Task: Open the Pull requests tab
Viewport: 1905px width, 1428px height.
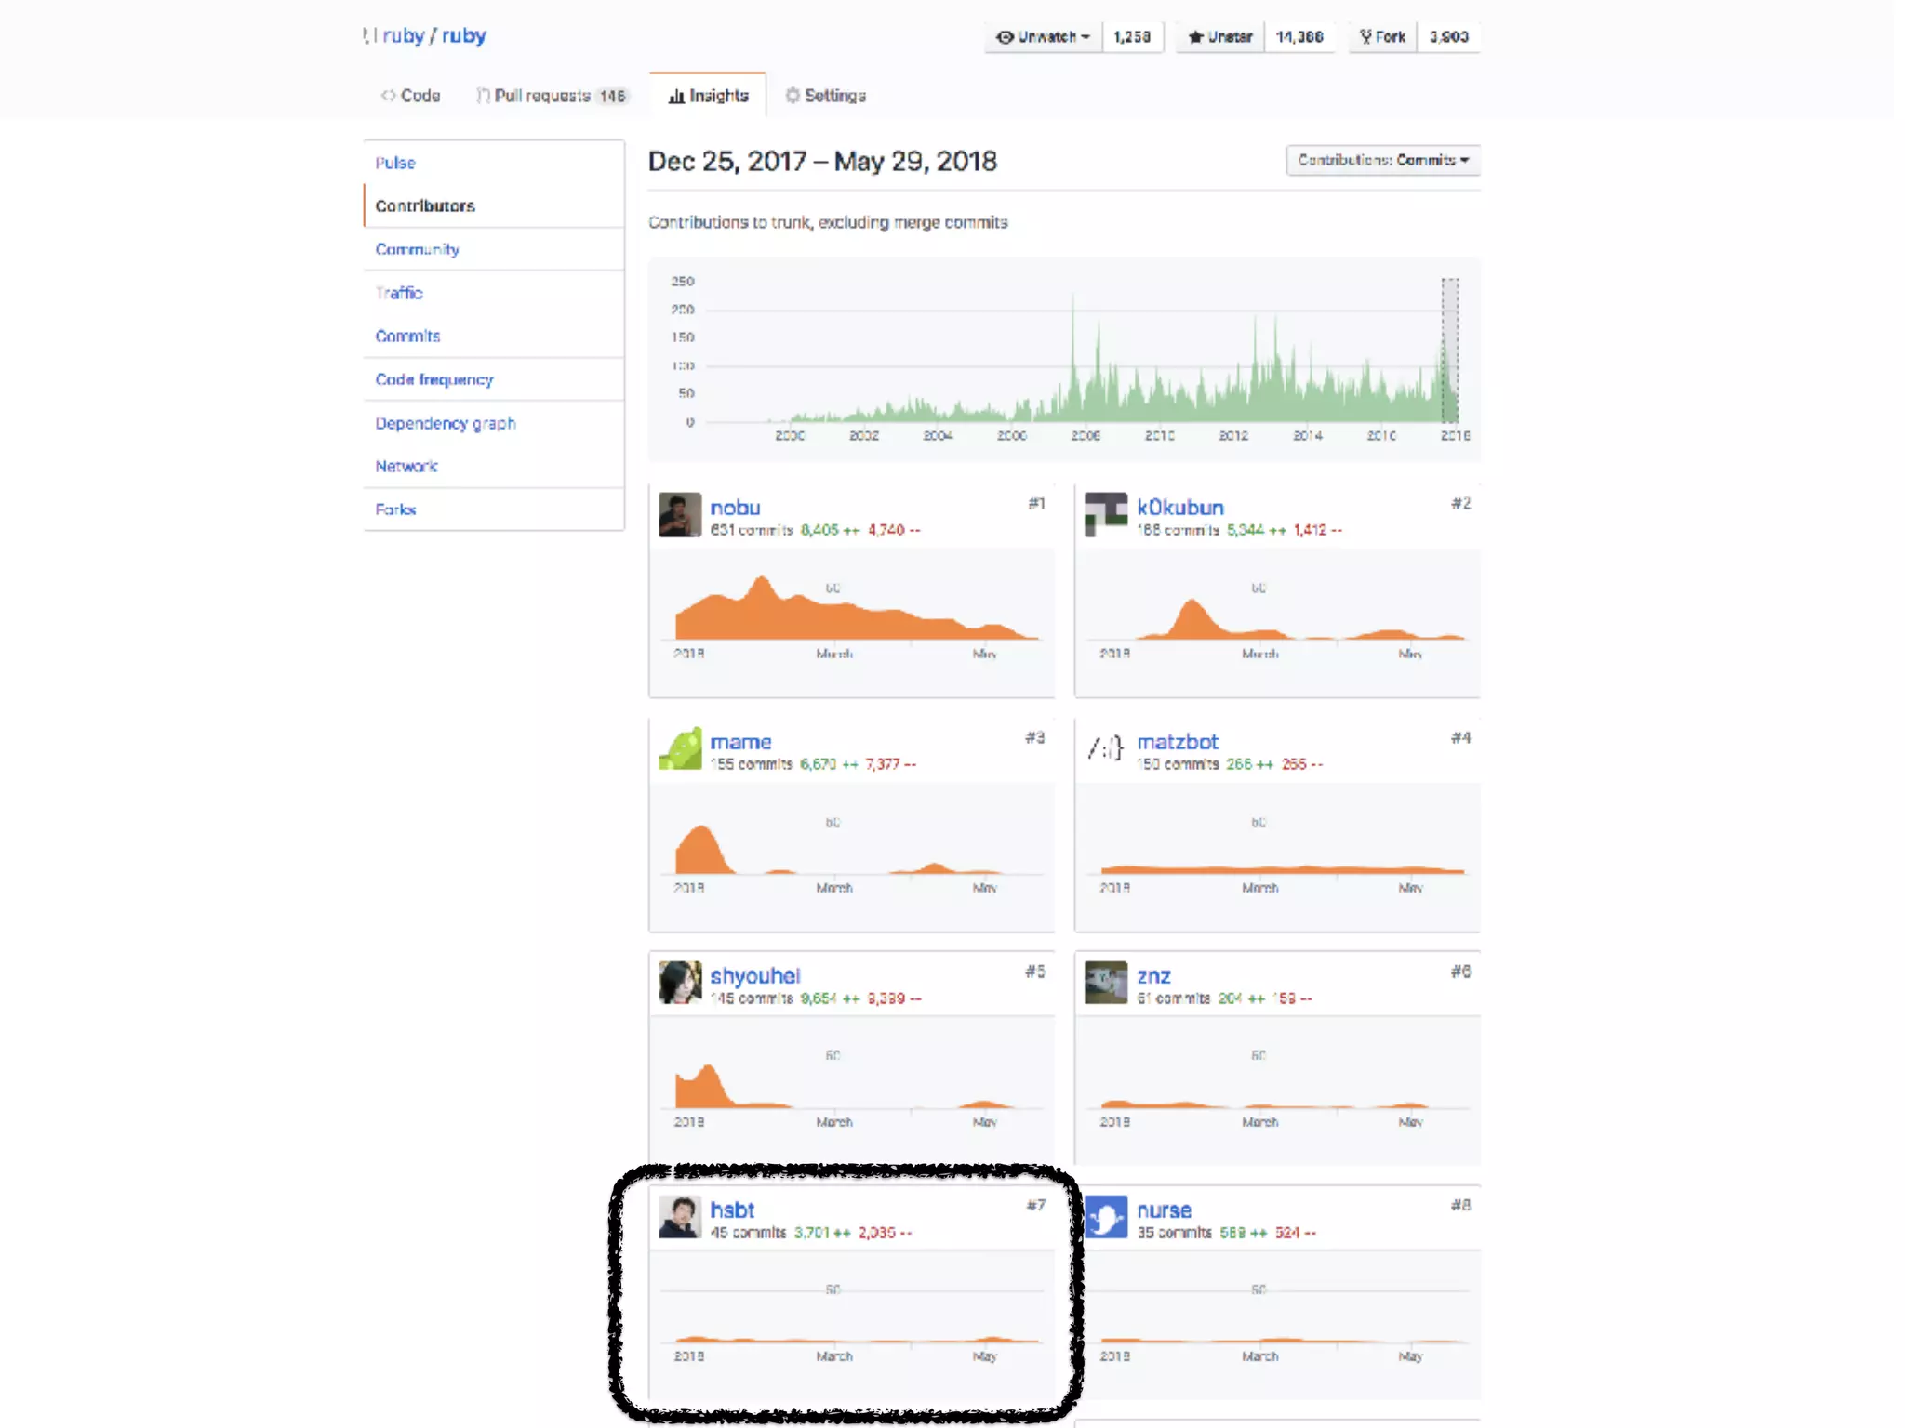Action: (552, 96)
